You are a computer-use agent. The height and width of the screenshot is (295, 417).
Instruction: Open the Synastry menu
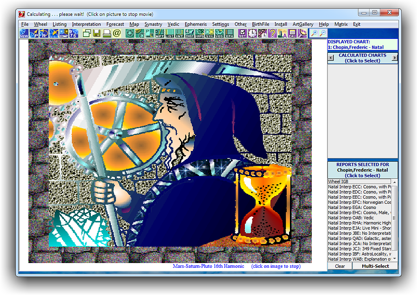click(153, 24)
